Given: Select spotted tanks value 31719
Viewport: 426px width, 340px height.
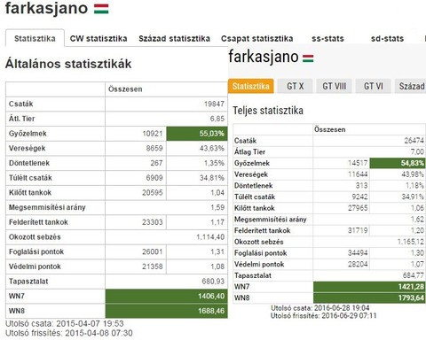Looking at the screenshot, I should (x=358, y=230).
